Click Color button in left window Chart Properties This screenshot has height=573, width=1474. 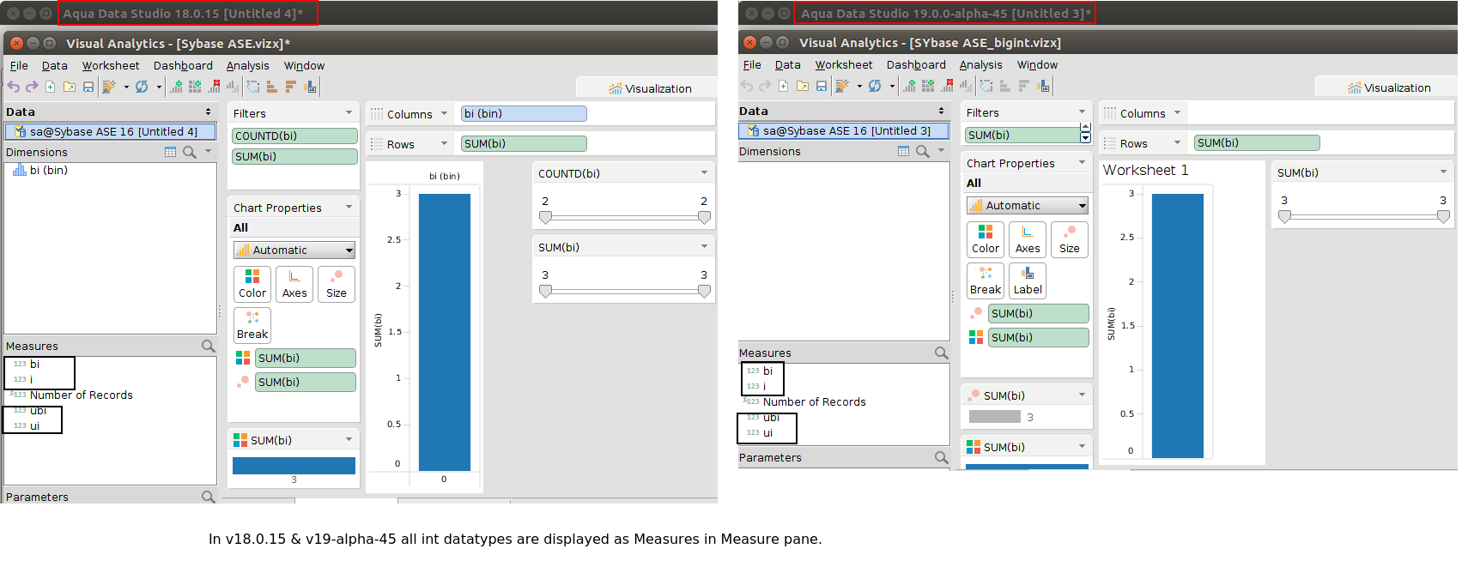(x=252, y=284)
